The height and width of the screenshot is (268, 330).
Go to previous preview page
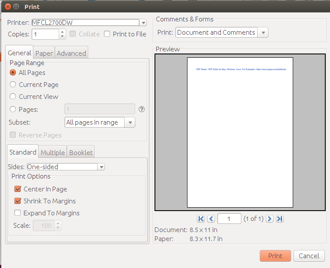211,219
